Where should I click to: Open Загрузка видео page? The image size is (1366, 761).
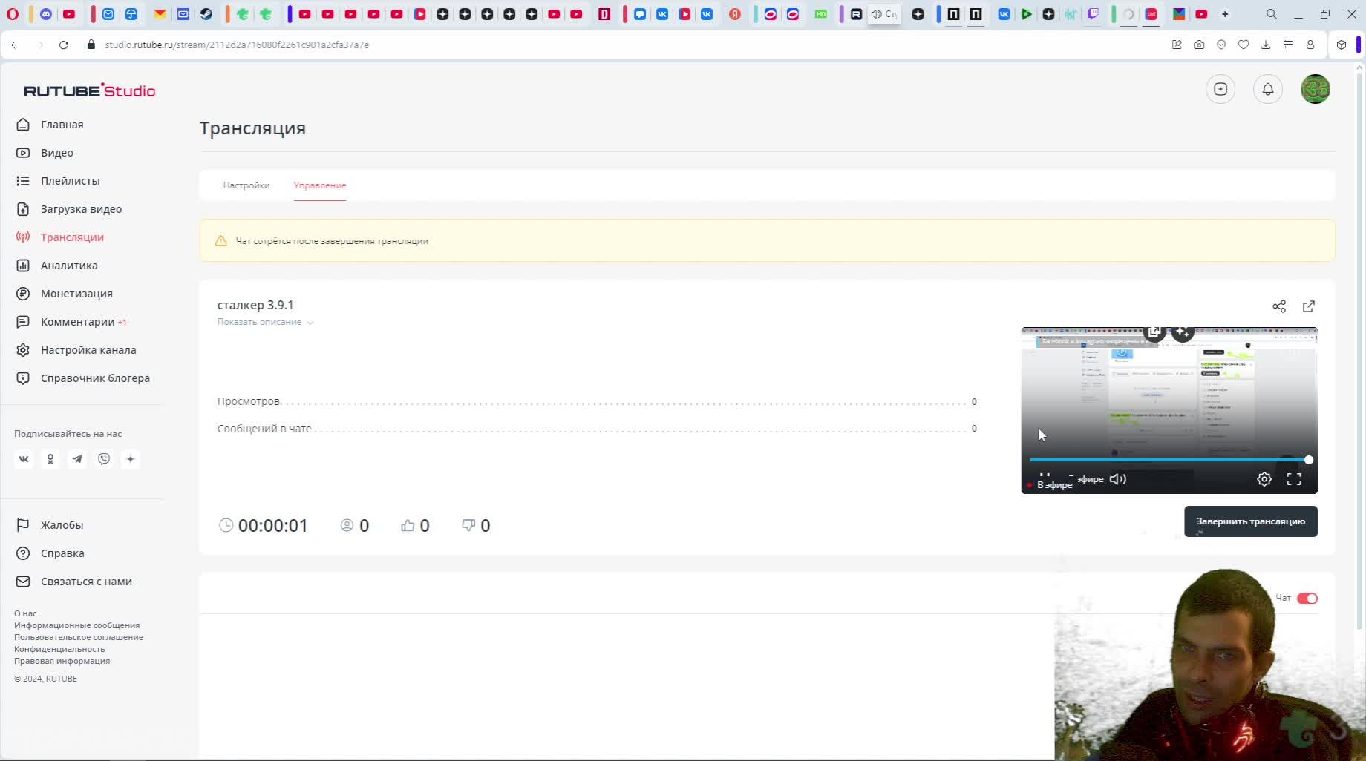click(69, 209)
